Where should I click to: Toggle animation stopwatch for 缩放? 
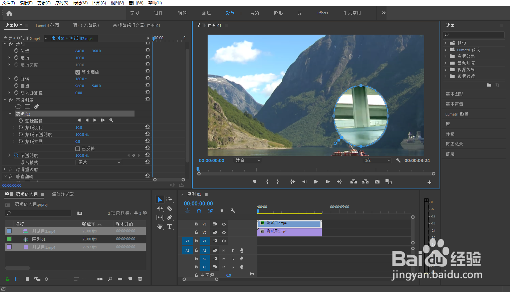pyautogui.click(x=16, y=58)
